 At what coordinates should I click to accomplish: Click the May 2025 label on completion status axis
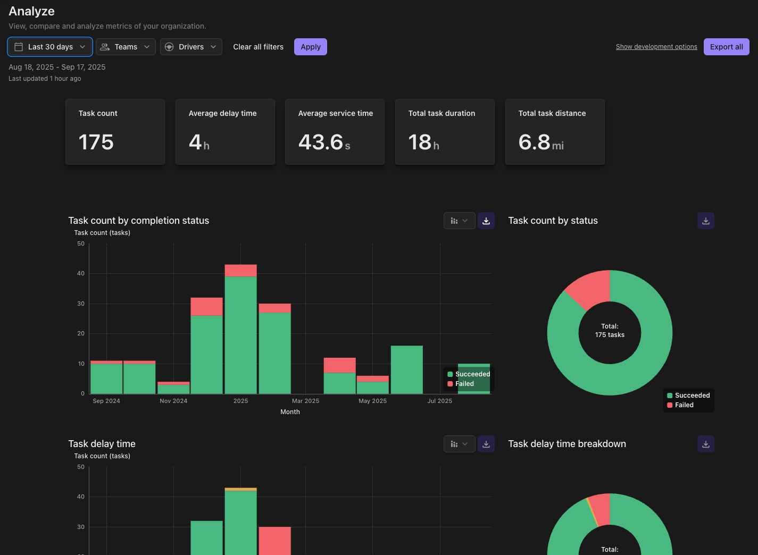pyautogui.click(x=372, y=401)
